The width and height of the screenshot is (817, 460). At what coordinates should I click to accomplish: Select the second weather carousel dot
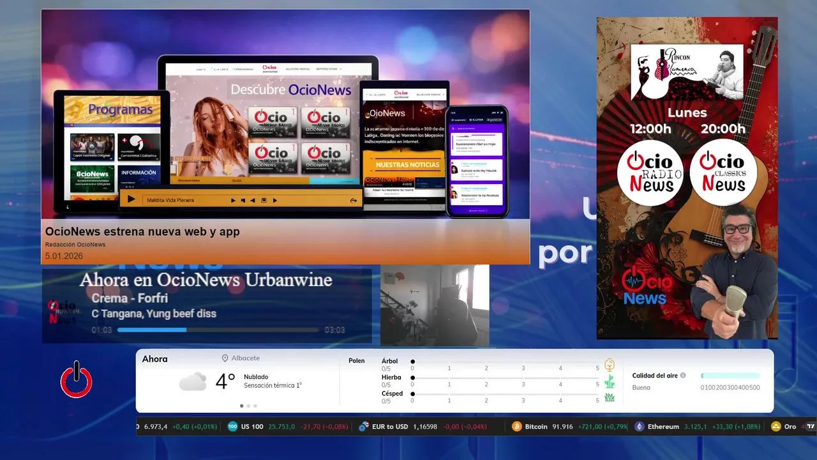248,406
